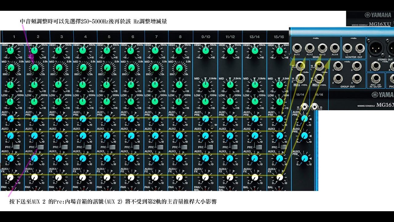Click the LOW EQ knob on channel 13/14
The image size is (394, 222).
(255, 101)
